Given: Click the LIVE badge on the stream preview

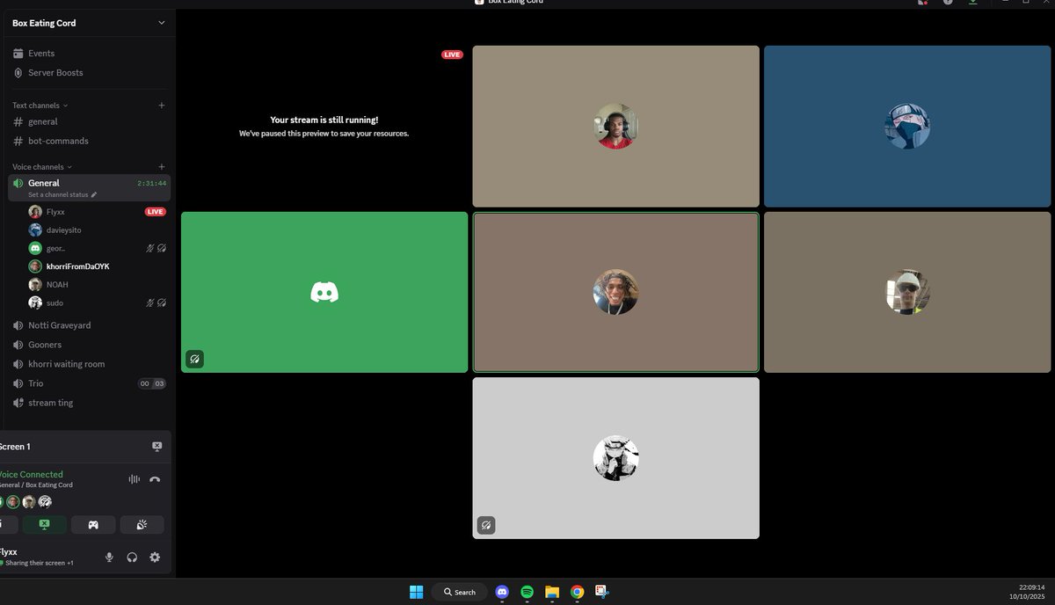Looking at the screenshot, I should click(x=452, y=55).
